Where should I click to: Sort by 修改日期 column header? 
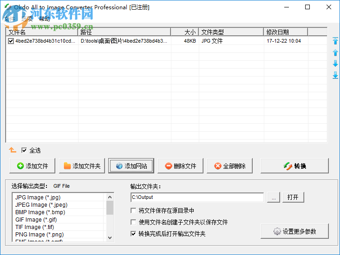click(286, 32)
